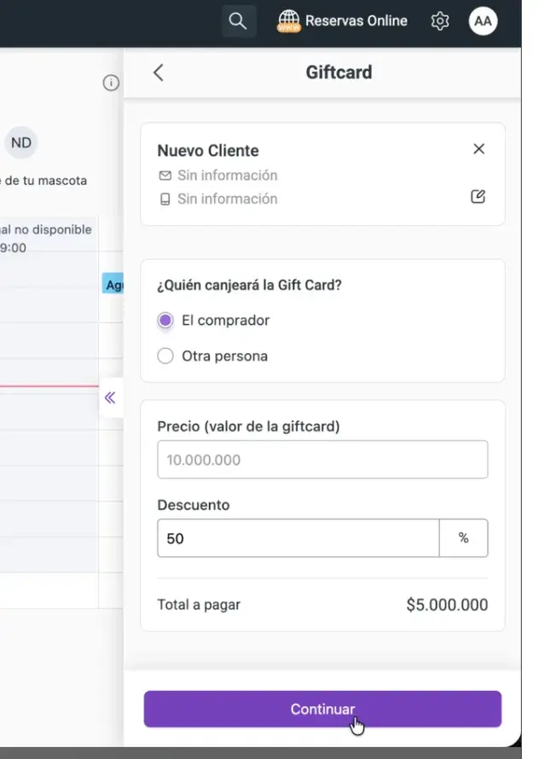Collapse the side panel double chevron
This screenshot has height=759, width=539.
110,398
